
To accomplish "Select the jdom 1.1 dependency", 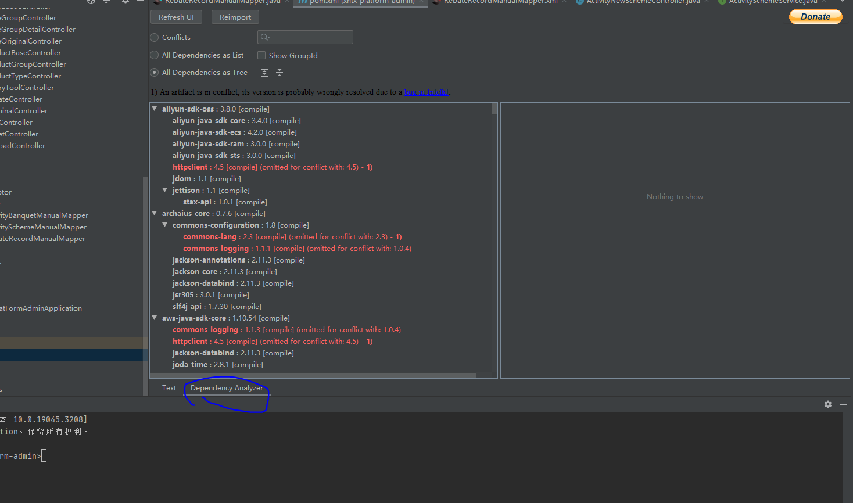I will click(206, 178).
